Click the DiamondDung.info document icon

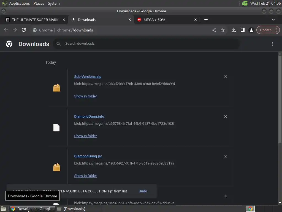tap(56, 128)
